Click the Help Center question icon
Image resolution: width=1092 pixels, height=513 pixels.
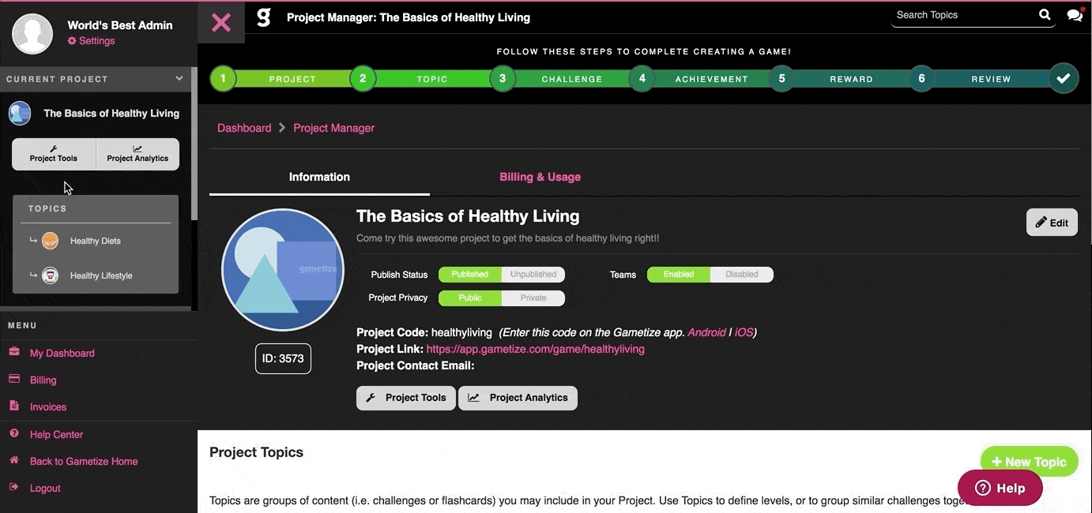click(x=13, y=433)
